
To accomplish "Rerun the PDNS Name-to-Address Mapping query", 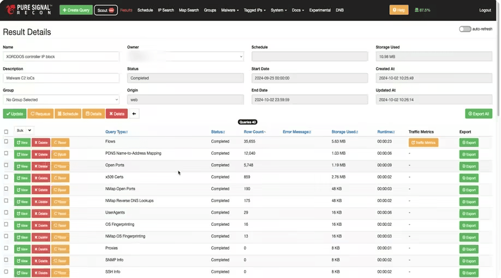I will click(x=60, y=154).
